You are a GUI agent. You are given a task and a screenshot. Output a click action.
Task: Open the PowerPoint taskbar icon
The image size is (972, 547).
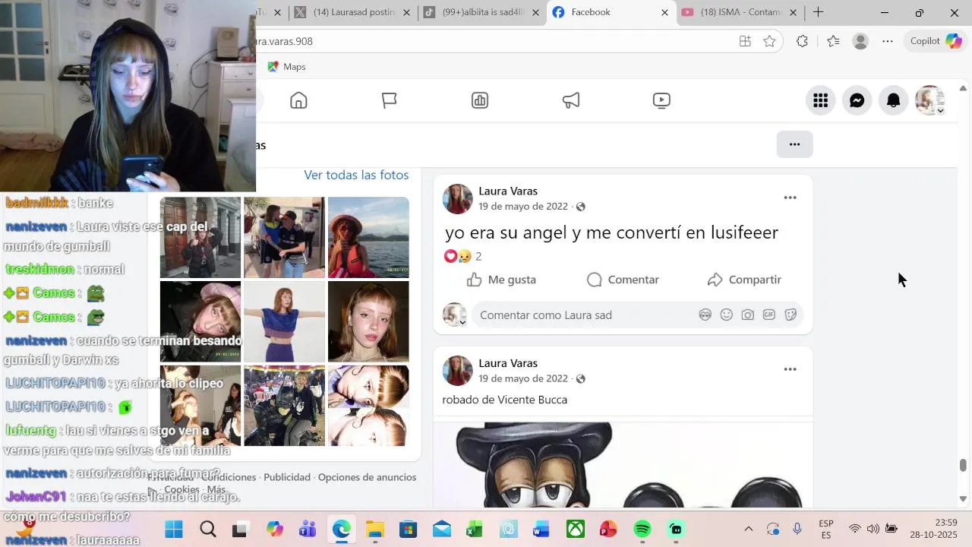coord(608,529)
